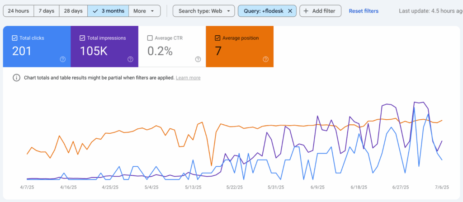
Task: Open the More date range dropdown
Action: click(144, 11)
